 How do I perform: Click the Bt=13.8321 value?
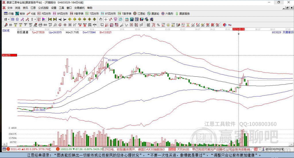106,32
